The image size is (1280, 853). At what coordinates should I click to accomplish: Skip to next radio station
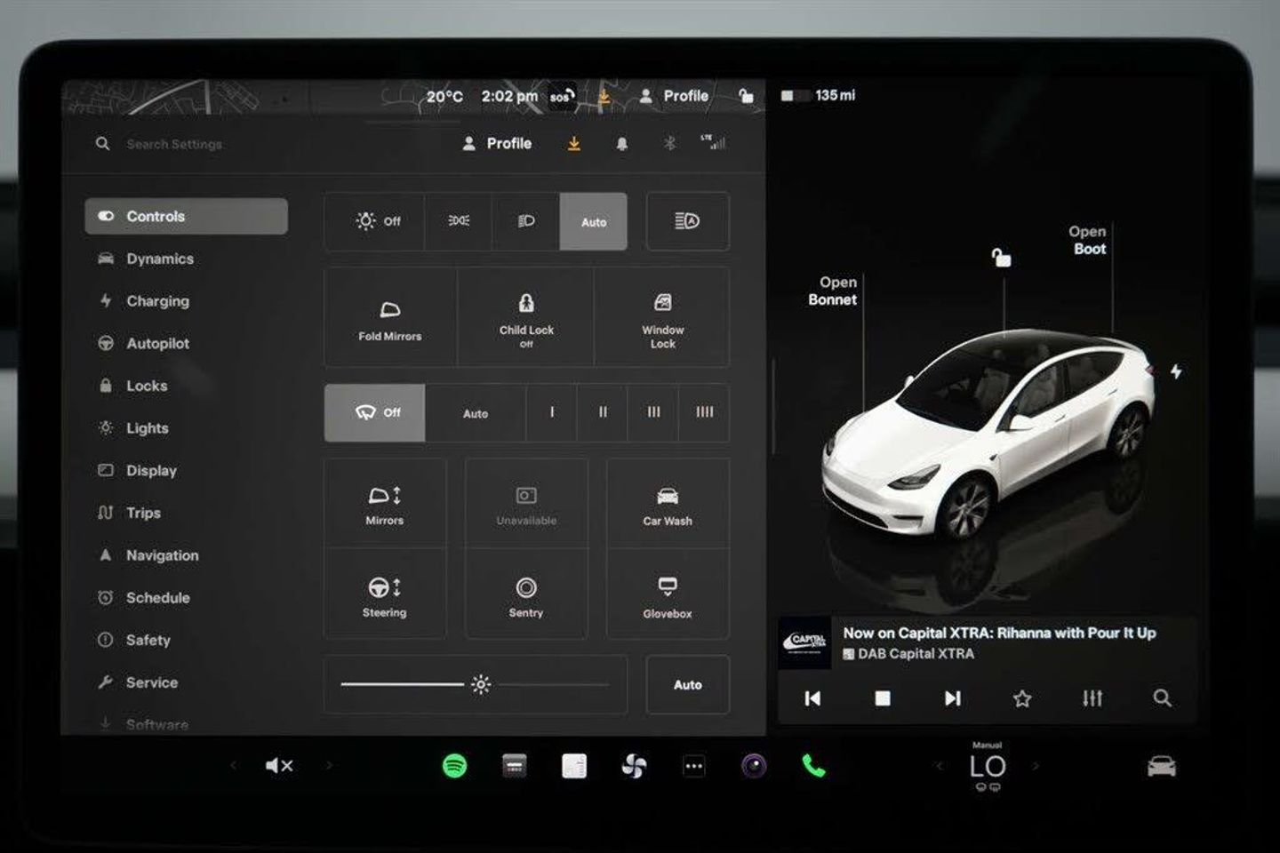point(952,698)
